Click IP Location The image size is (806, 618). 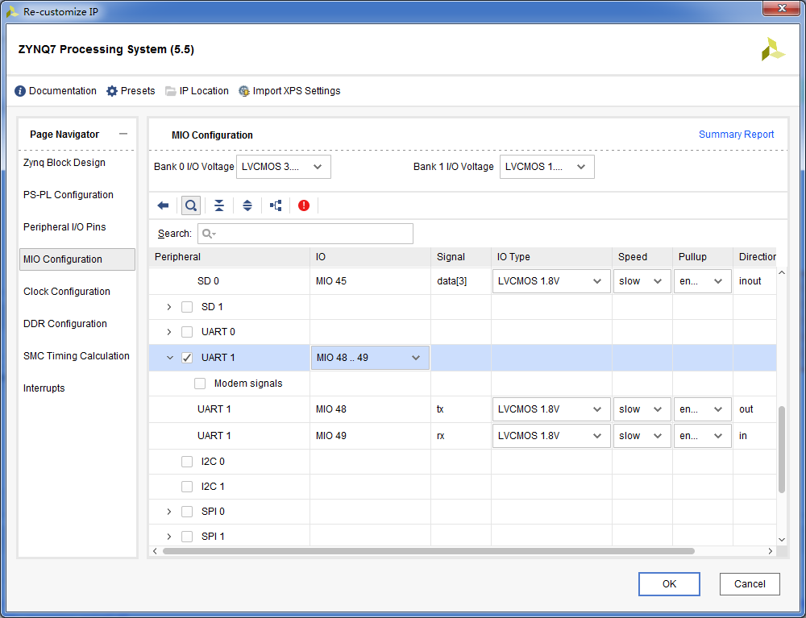(x=197, y=91)
